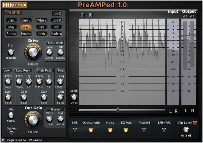
Task: Click the Scale knob
Action: pyautogui.click(x=74, y=97)
